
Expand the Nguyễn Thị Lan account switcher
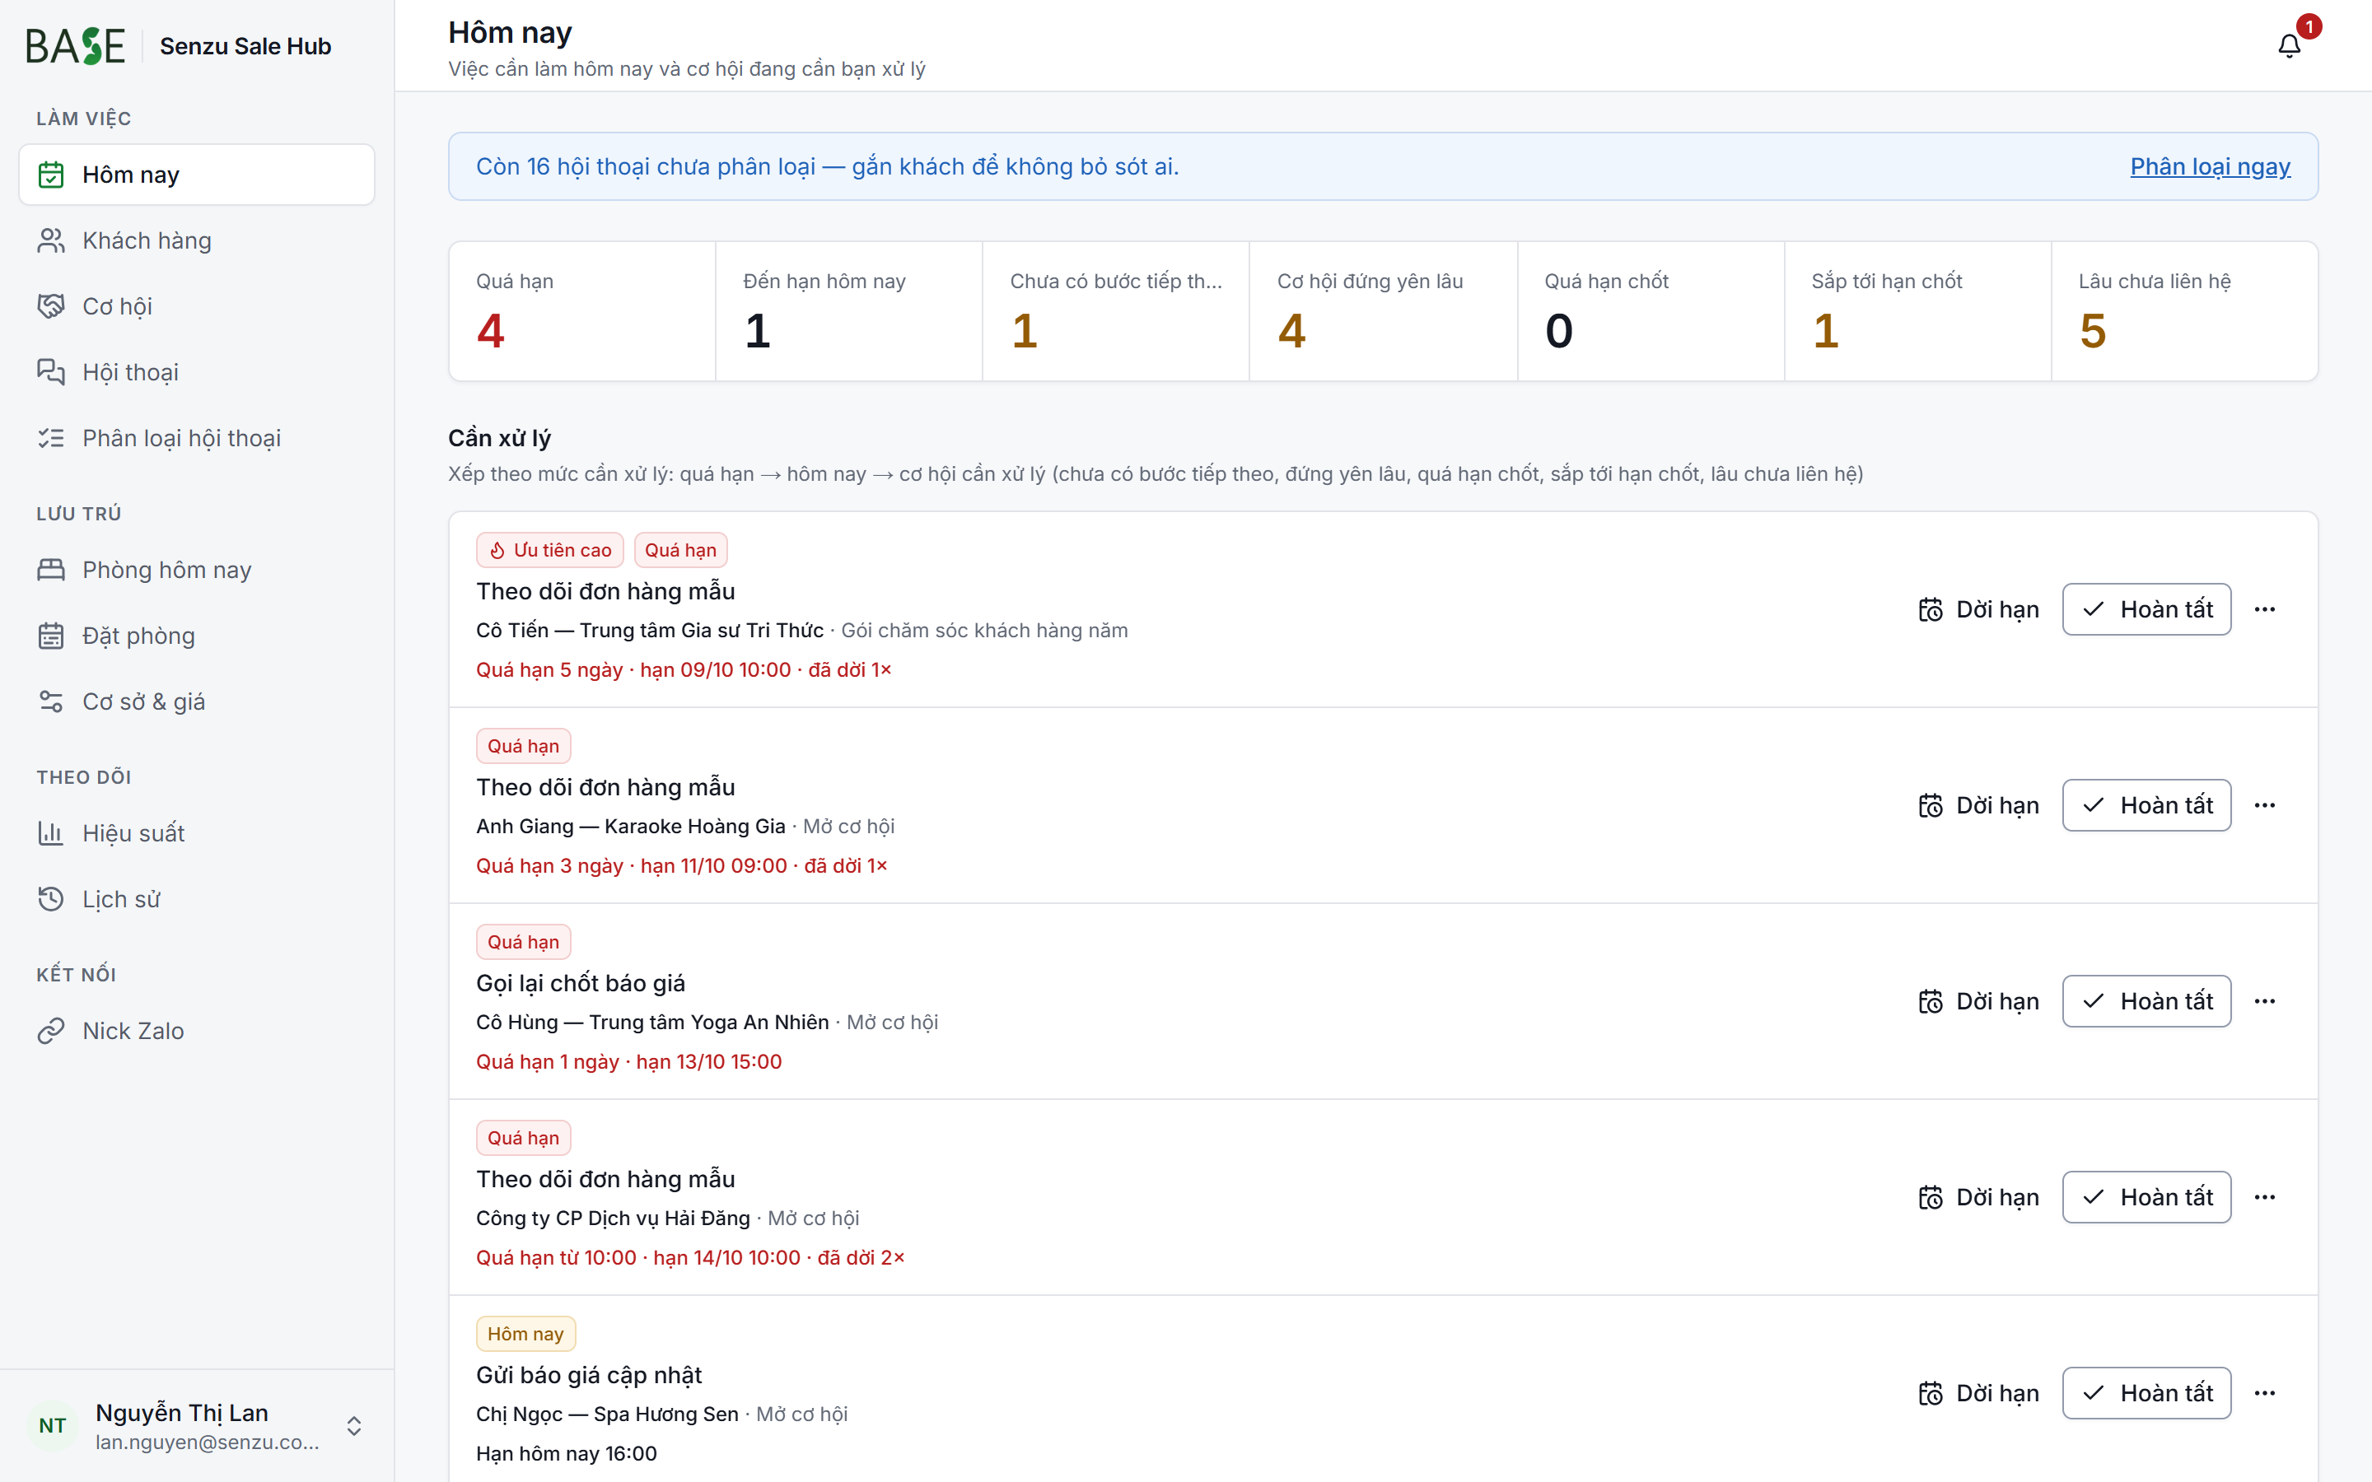click(354, 1425)
